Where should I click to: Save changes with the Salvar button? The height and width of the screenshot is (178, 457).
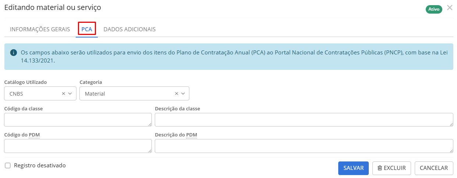point(353,168)
